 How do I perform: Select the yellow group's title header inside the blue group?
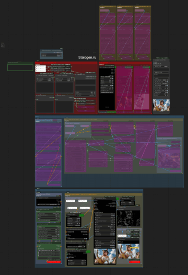124,120
